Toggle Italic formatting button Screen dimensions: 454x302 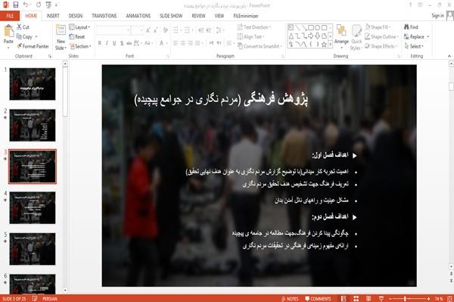(107, 43)
